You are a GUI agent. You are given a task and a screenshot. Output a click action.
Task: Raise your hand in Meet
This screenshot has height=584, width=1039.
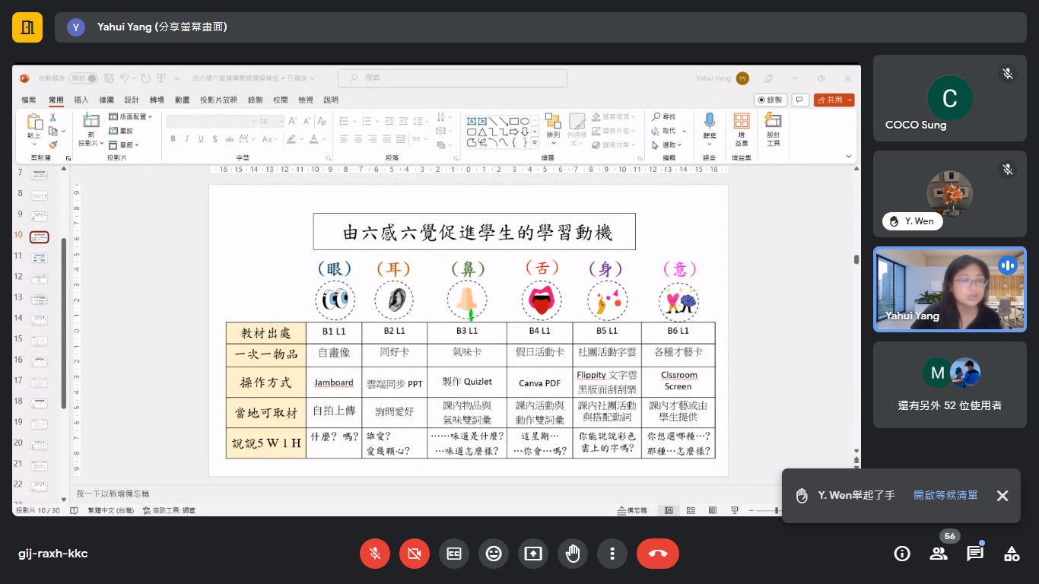(x=573, y=554)
